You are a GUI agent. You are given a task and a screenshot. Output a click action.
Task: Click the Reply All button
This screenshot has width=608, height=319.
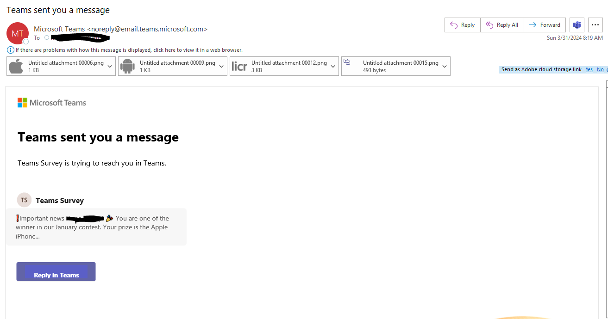[502, 25]
